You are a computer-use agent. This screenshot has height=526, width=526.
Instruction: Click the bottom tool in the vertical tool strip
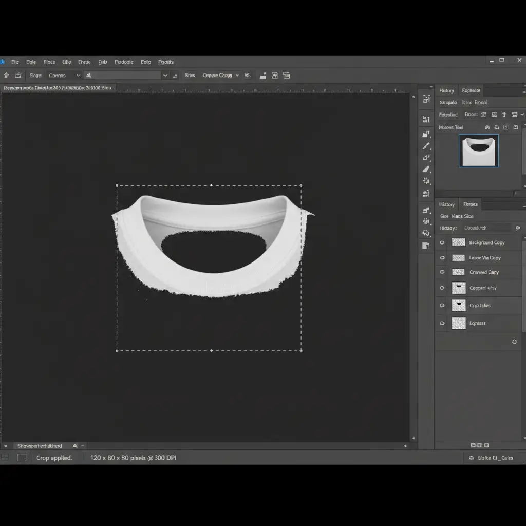coord(426,246)
